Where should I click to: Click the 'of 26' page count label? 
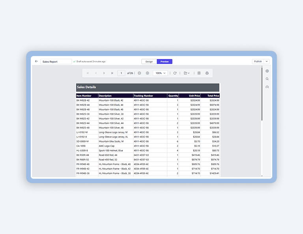130,73
